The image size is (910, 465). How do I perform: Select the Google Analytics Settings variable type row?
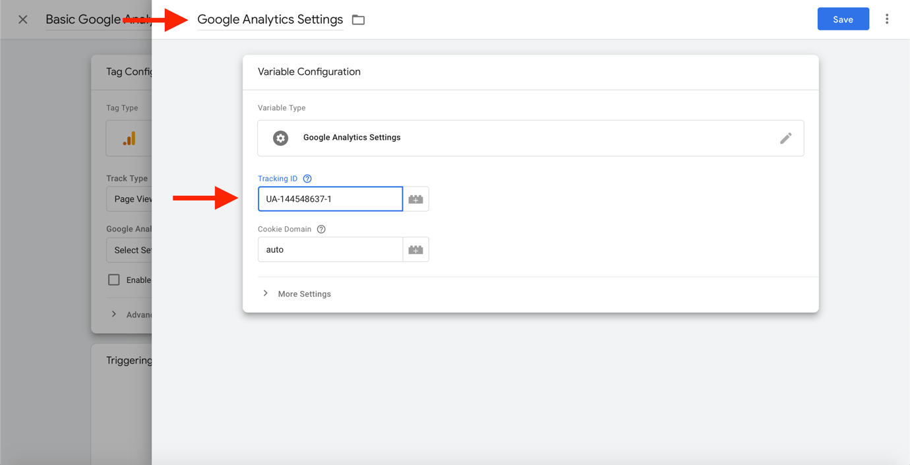(531, 138)
